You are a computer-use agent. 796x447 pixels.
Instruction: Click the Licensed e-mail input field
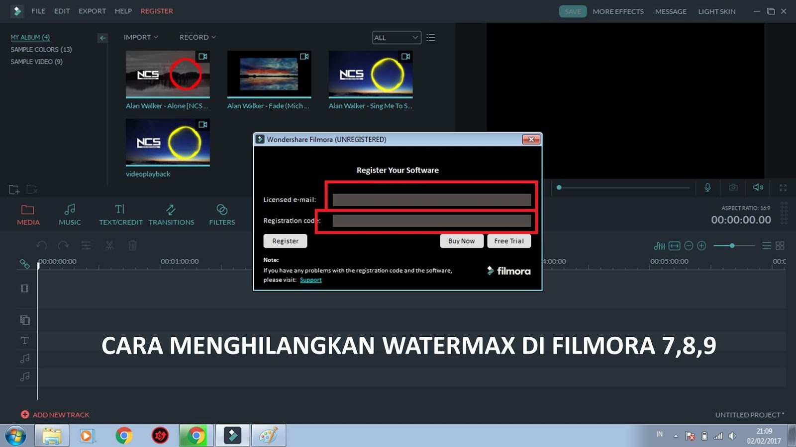[432, 200]
